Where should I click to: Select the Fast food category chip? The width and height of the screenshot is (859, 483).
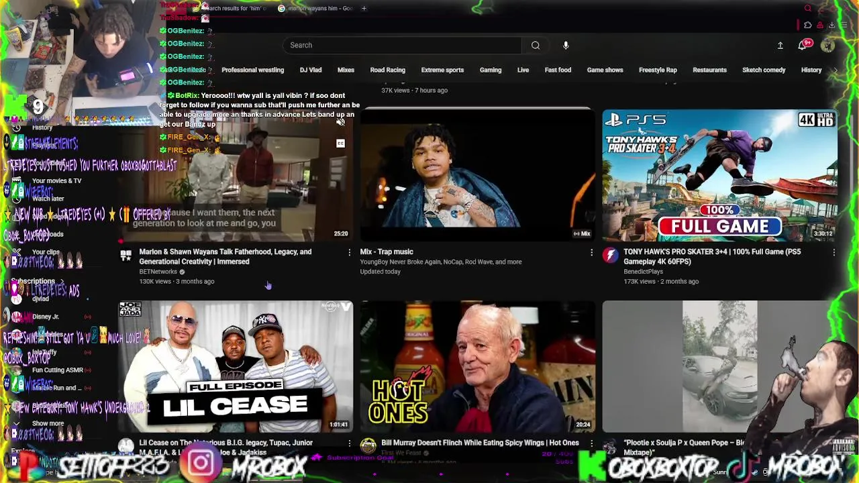point(558,70)
